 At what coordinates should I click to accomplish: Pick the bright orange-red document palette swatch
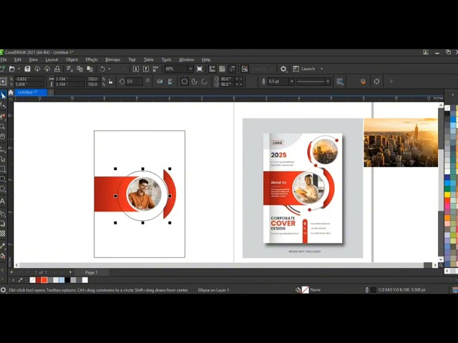tap(44, 280)
